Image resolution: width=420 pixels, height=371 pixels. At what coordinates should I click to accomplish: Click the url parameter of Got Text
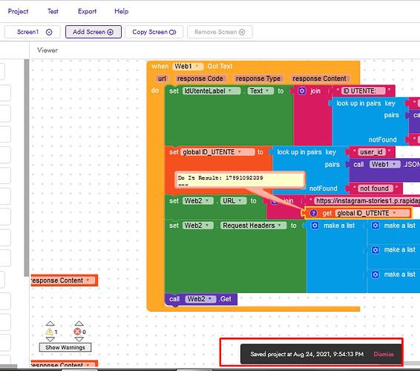click(x=162, y=79)
